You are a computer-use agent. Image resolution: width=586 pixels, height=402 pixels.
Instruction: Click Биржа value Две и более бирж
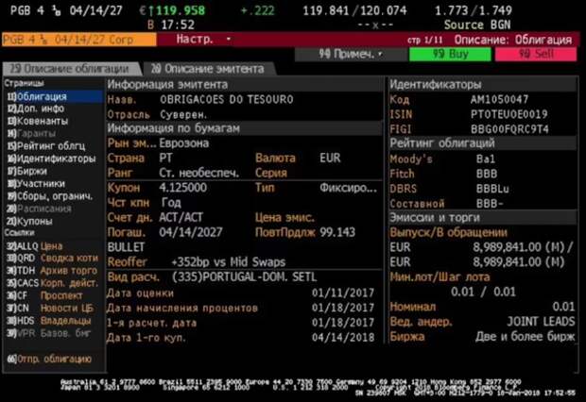pyautogui.click(x=526, y=337)
